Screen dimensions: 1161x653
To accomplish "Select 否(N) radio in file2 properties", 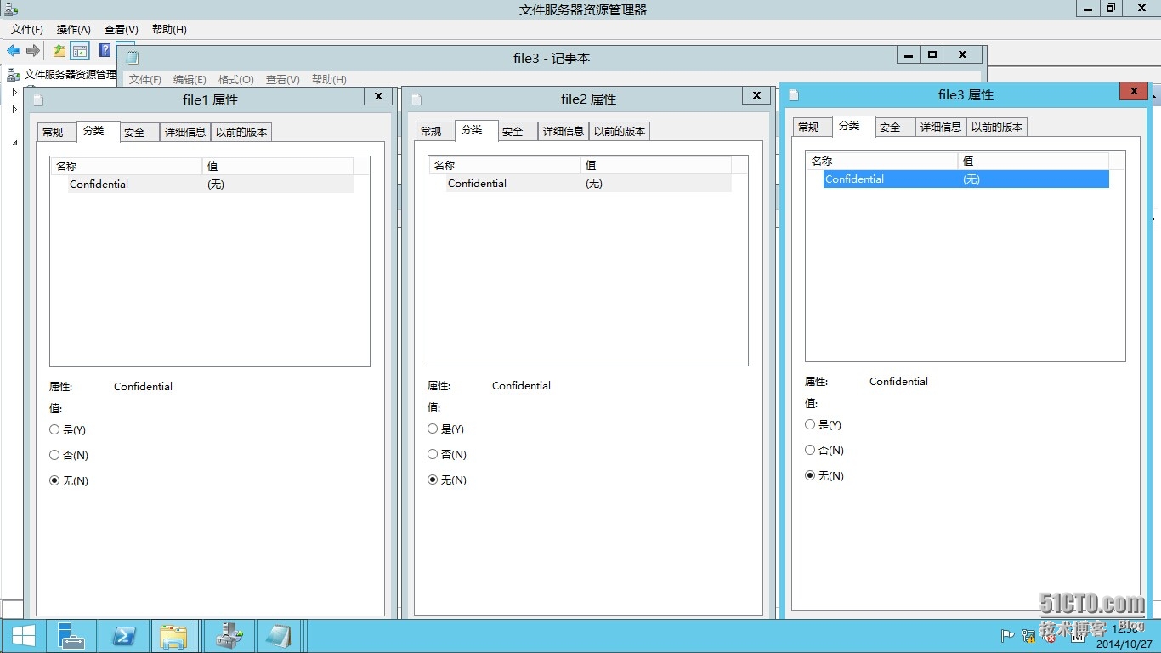I will click(447, 455).
